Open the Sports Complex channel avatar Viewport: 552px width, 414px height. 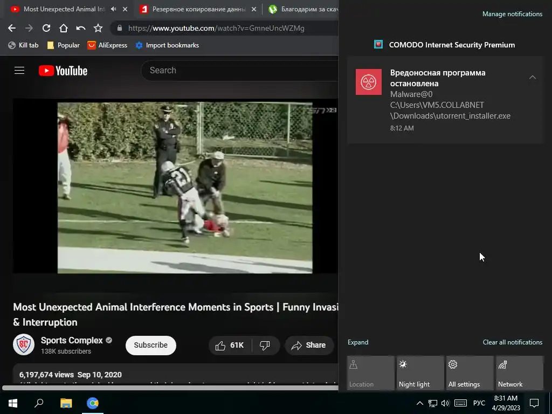click(24, 344)
